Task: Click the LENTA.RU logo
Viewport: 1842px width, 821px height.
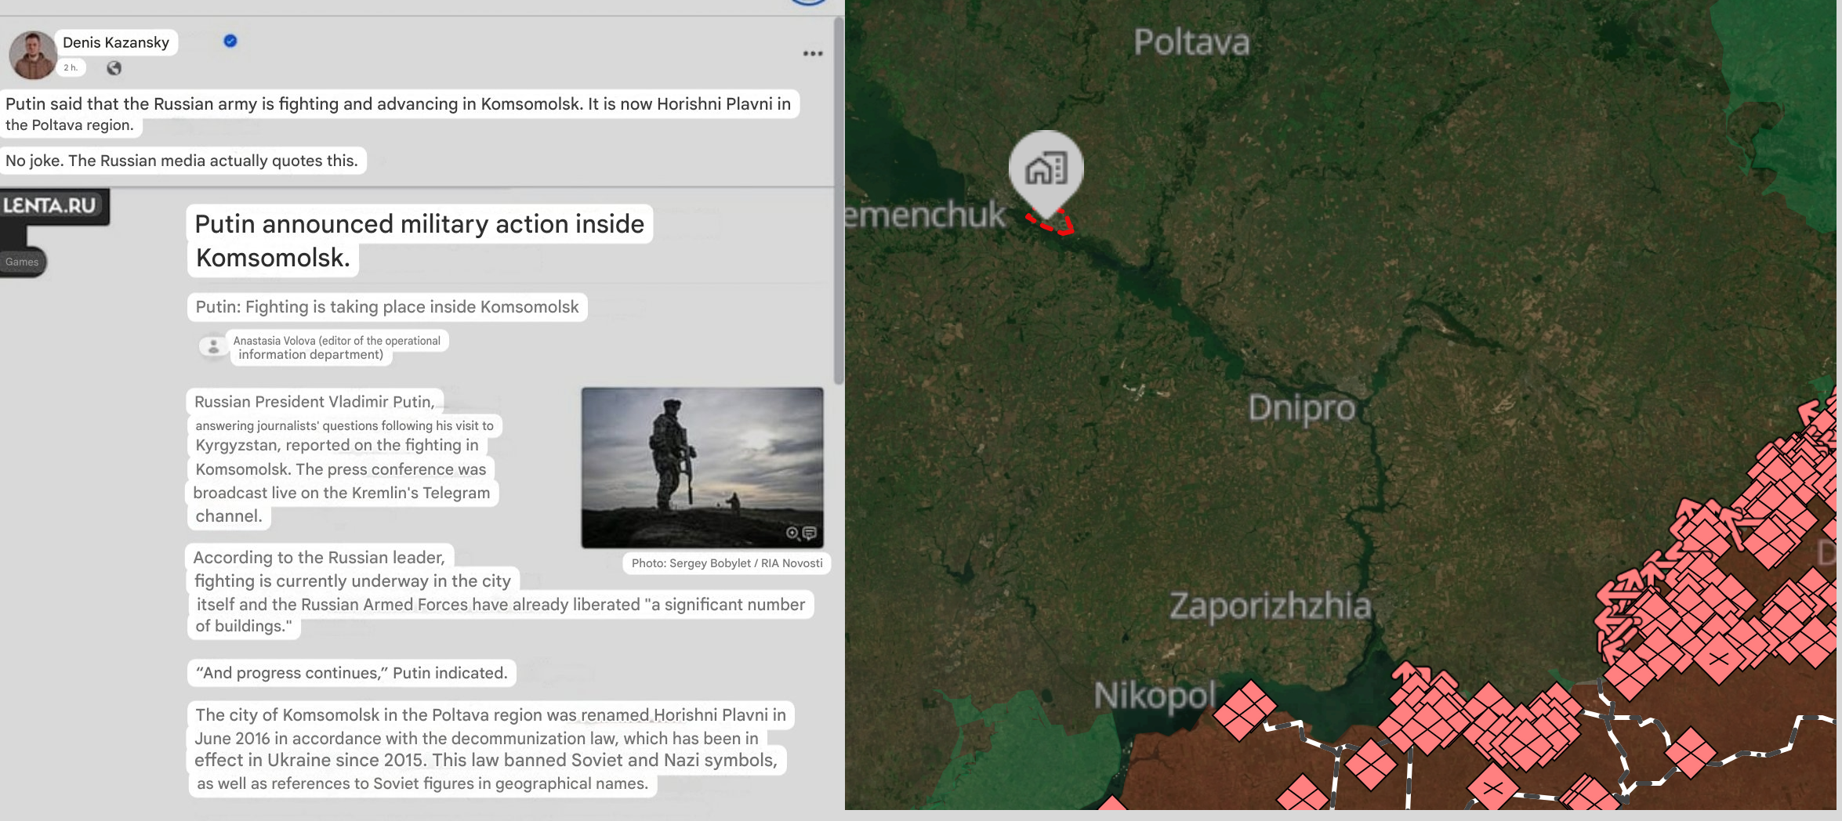Action: pyautogui.click(x=50, y=206)
